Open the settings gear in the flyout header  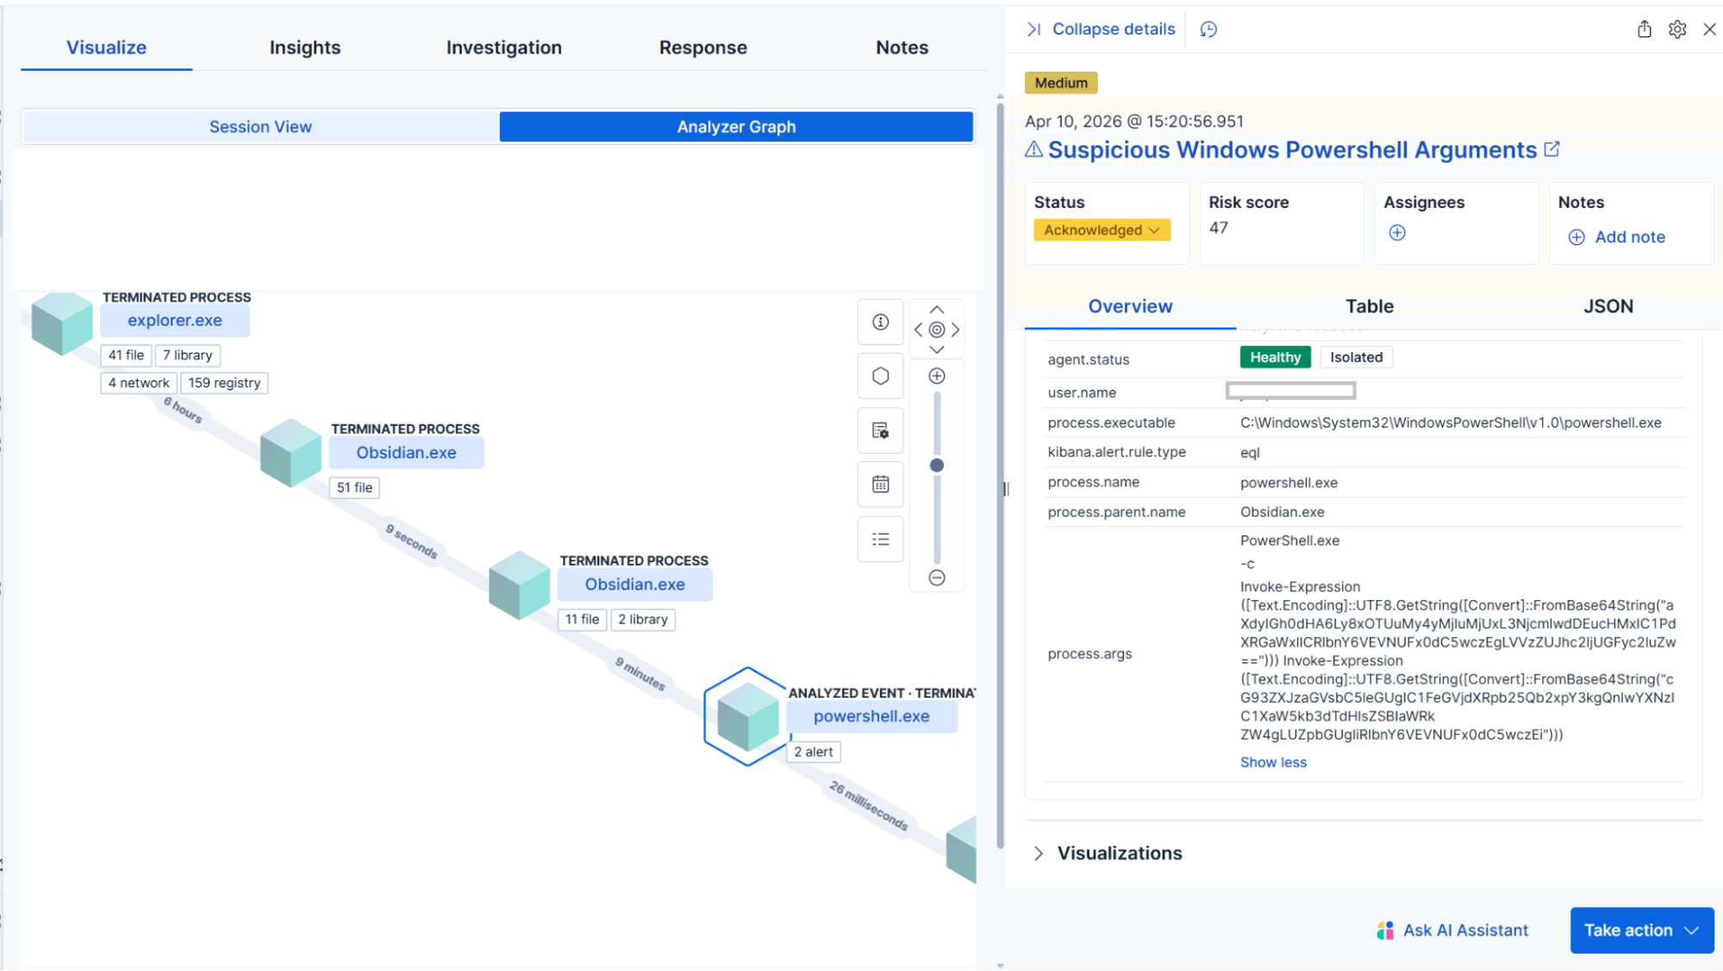(x=1676, y=28)
